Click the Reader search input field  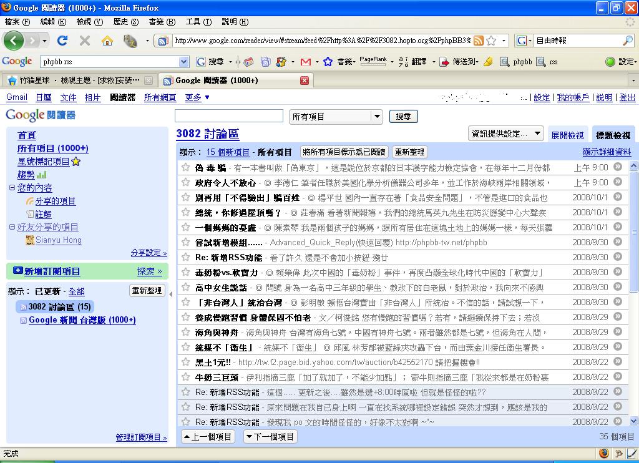(x=228, y=116)
